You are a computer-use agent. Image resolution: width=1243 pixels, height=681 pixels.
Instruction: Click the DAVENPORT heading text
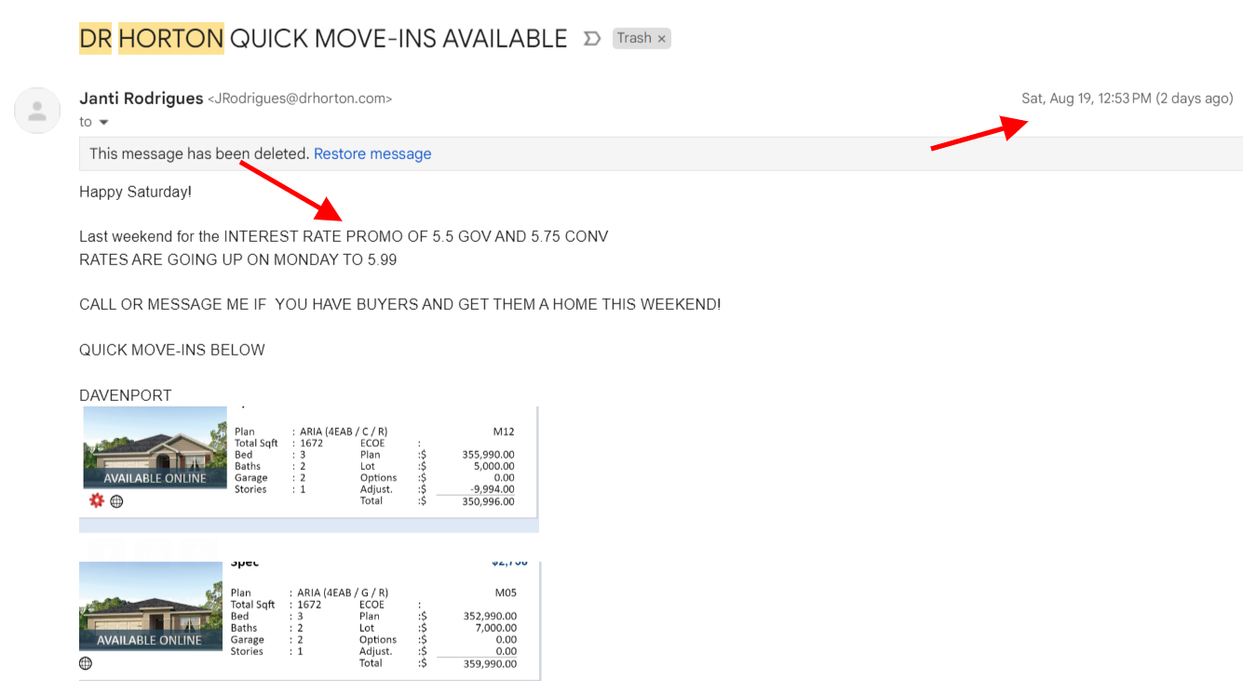[126, 395]
